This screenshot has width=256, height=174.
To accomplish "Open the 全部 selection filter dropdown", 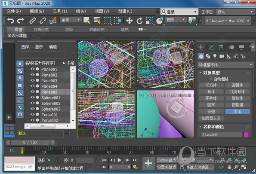I will pos(71,20).
